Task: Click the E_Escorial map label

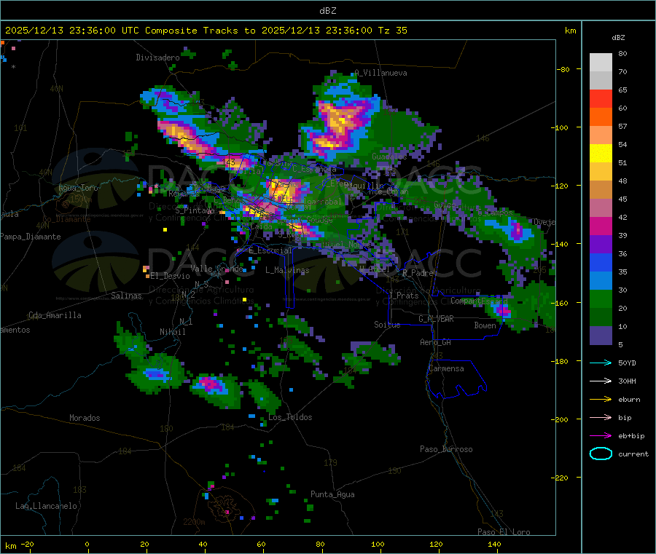Action: click(x=270, y=250)
